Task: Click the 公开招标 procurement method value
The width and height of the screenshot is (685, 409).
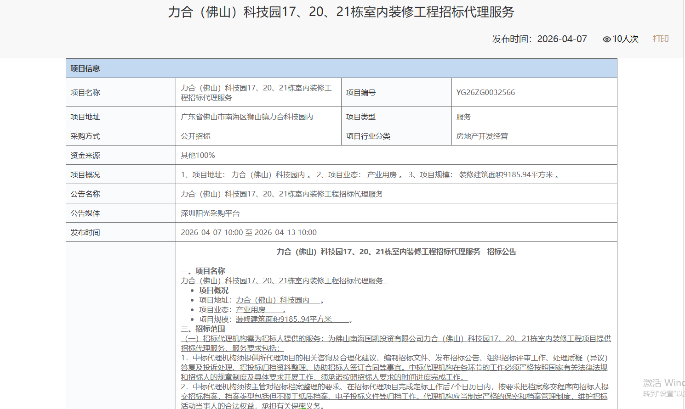Action: coord(195,136)
